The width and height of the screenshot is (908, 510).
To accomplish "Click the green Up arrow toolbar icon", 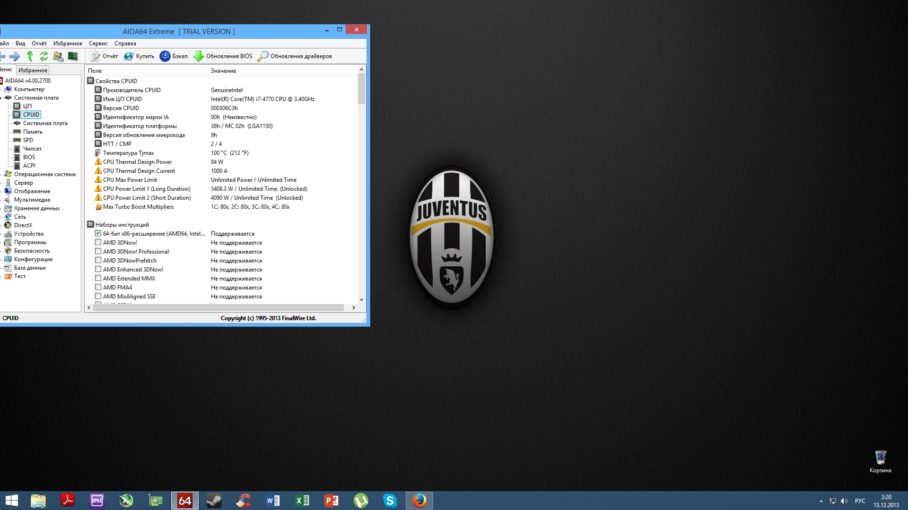I will pos(30,56).
